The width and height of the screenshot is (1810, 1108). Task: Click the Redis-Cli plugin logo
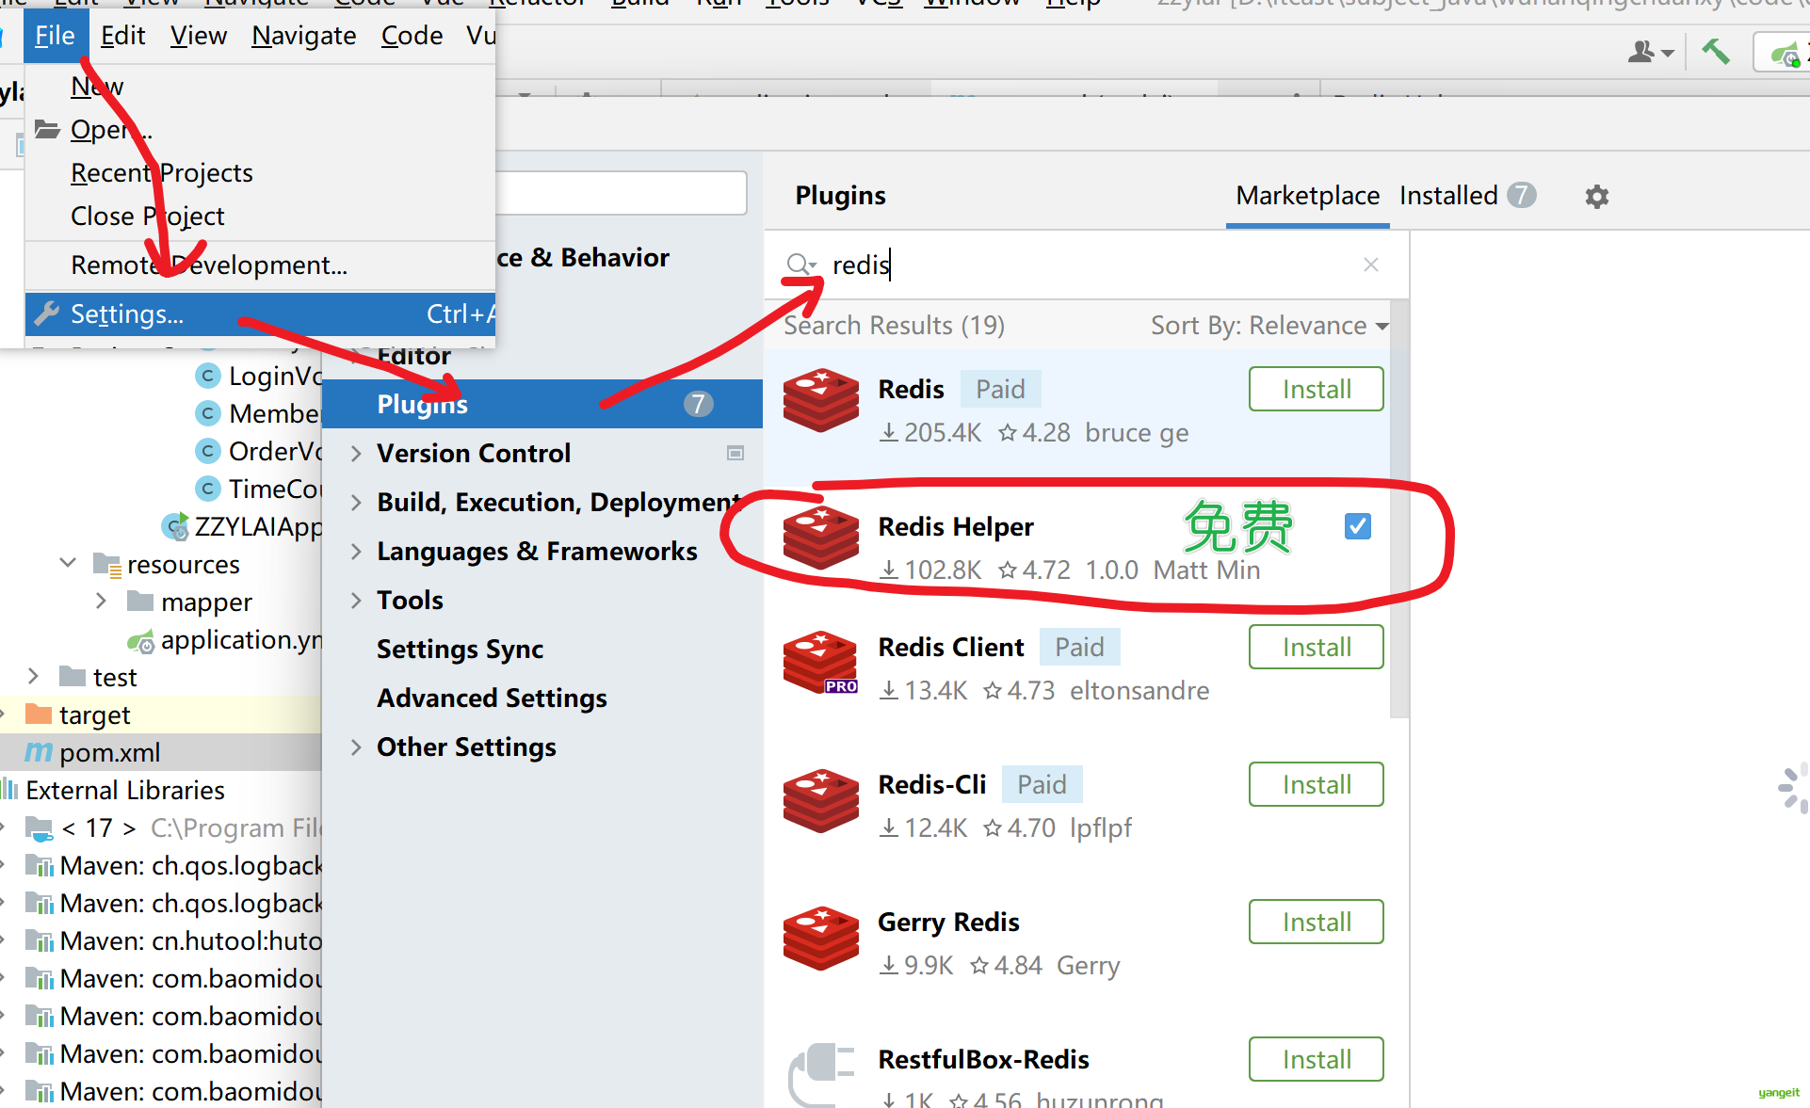(821, 800)
